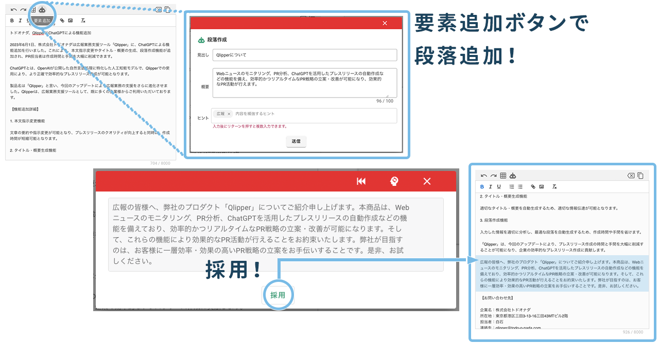This screenshot has height=344, width=659.
Task: Click undo in the 926 / 8000 editor
Action: 484,176
